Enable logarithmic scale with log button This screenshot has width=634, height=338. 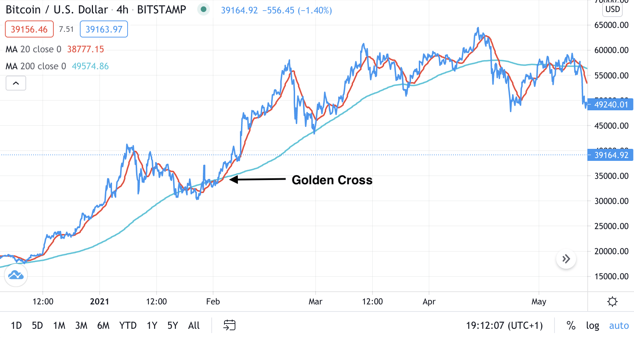pos(592,325)
